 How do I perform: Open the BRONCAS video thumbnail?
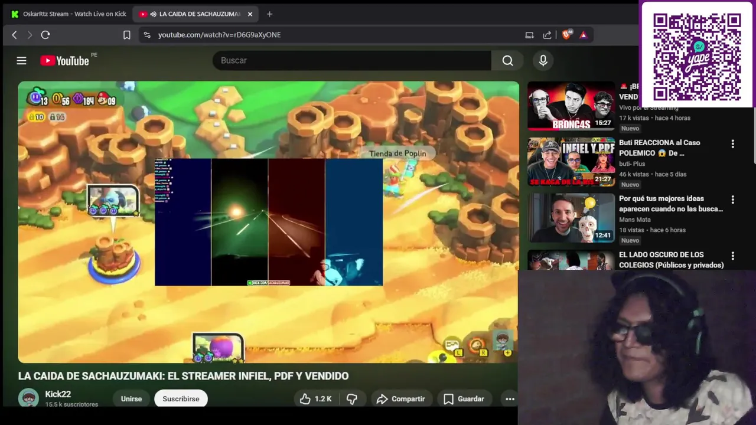tap(571, 106)
